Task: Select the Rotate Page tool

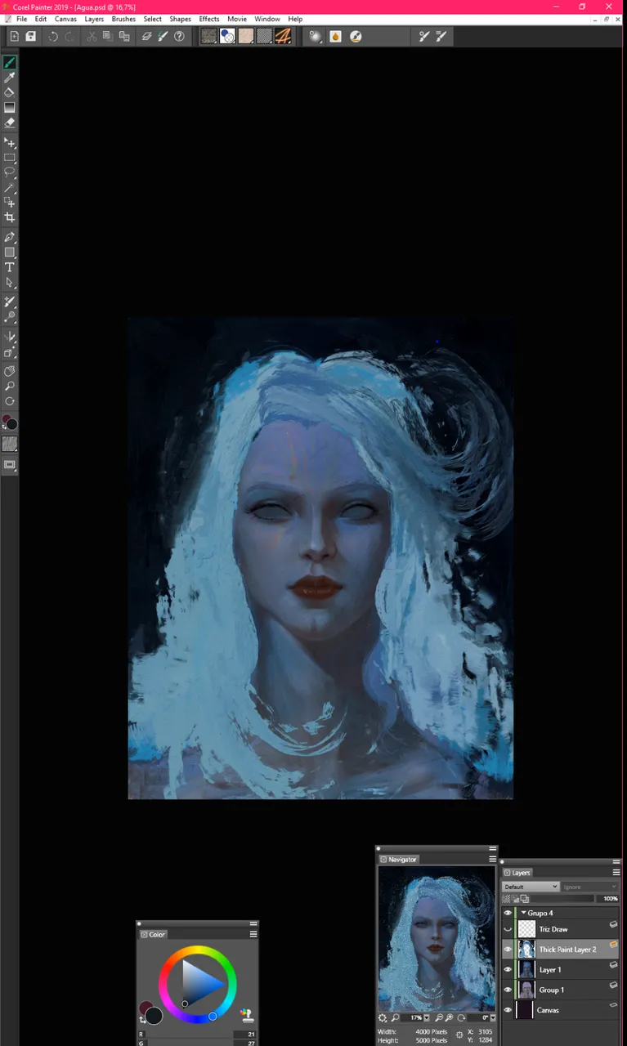Action: pyautogui.click(x=10, y=401)
